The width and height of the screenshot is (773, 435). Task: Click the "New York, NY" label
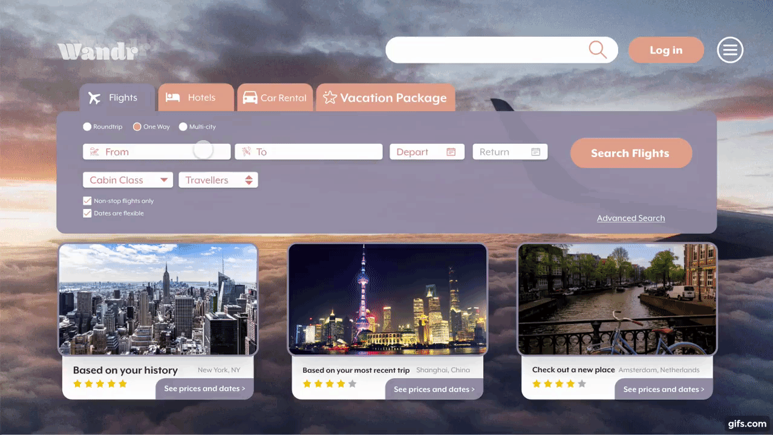pyautogui.click(x=219, y=370)
